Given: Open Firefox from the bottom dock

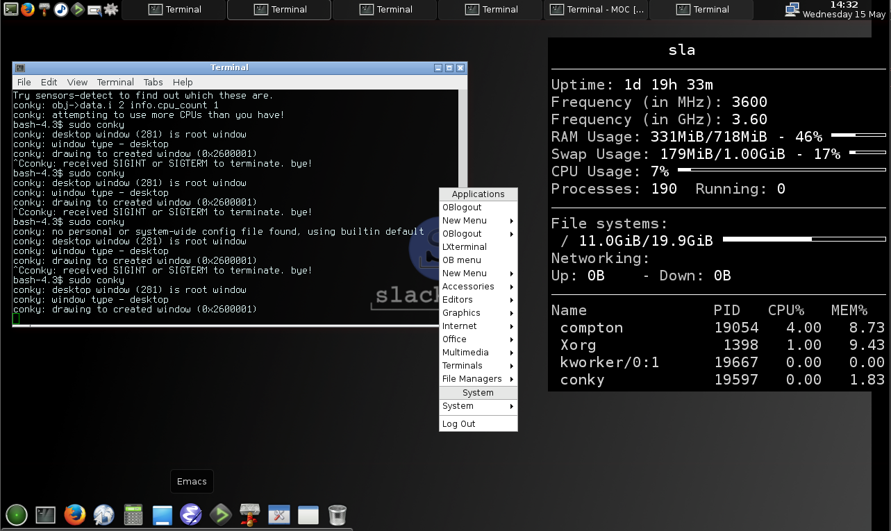Looking at the screenshot, I should (x=74, y=514).
